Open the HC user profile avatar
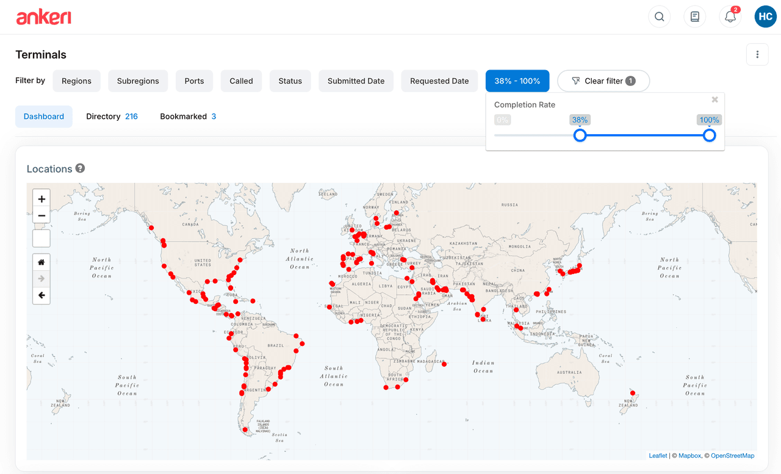 [x=765, y=17]
